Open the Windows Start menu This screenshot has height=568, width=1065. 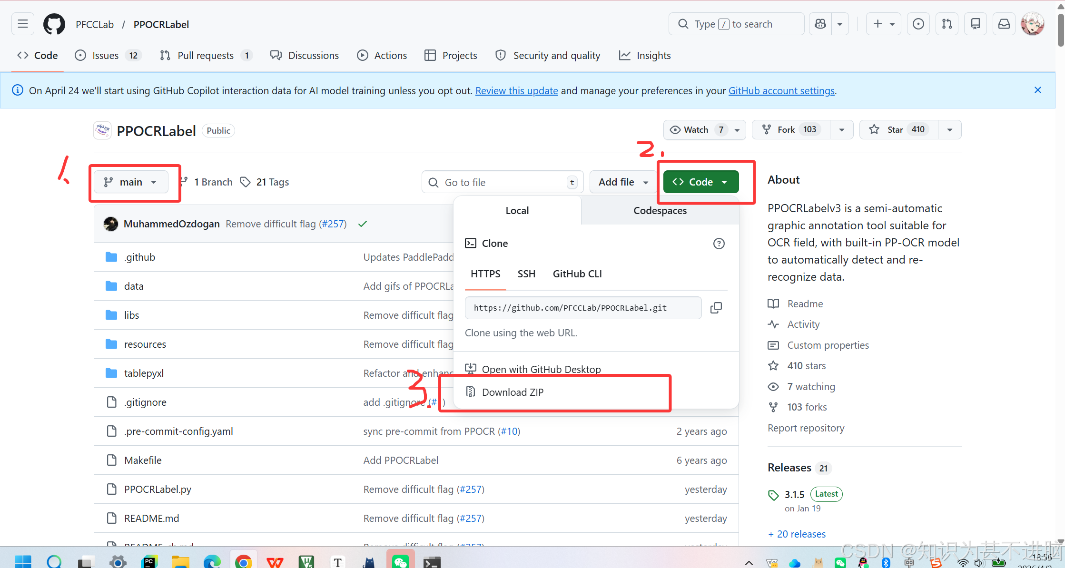tap(23, 562)
